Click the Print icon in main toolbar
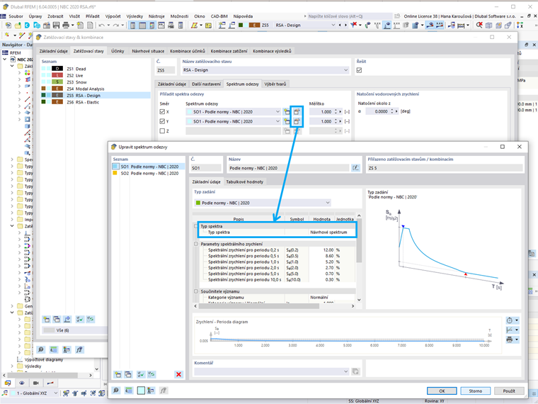 pos(66,25)
